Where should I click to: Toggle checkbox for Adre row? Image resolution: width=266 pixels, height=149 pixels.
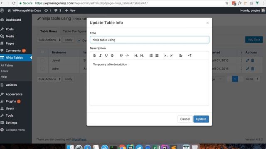click(42, 69)
